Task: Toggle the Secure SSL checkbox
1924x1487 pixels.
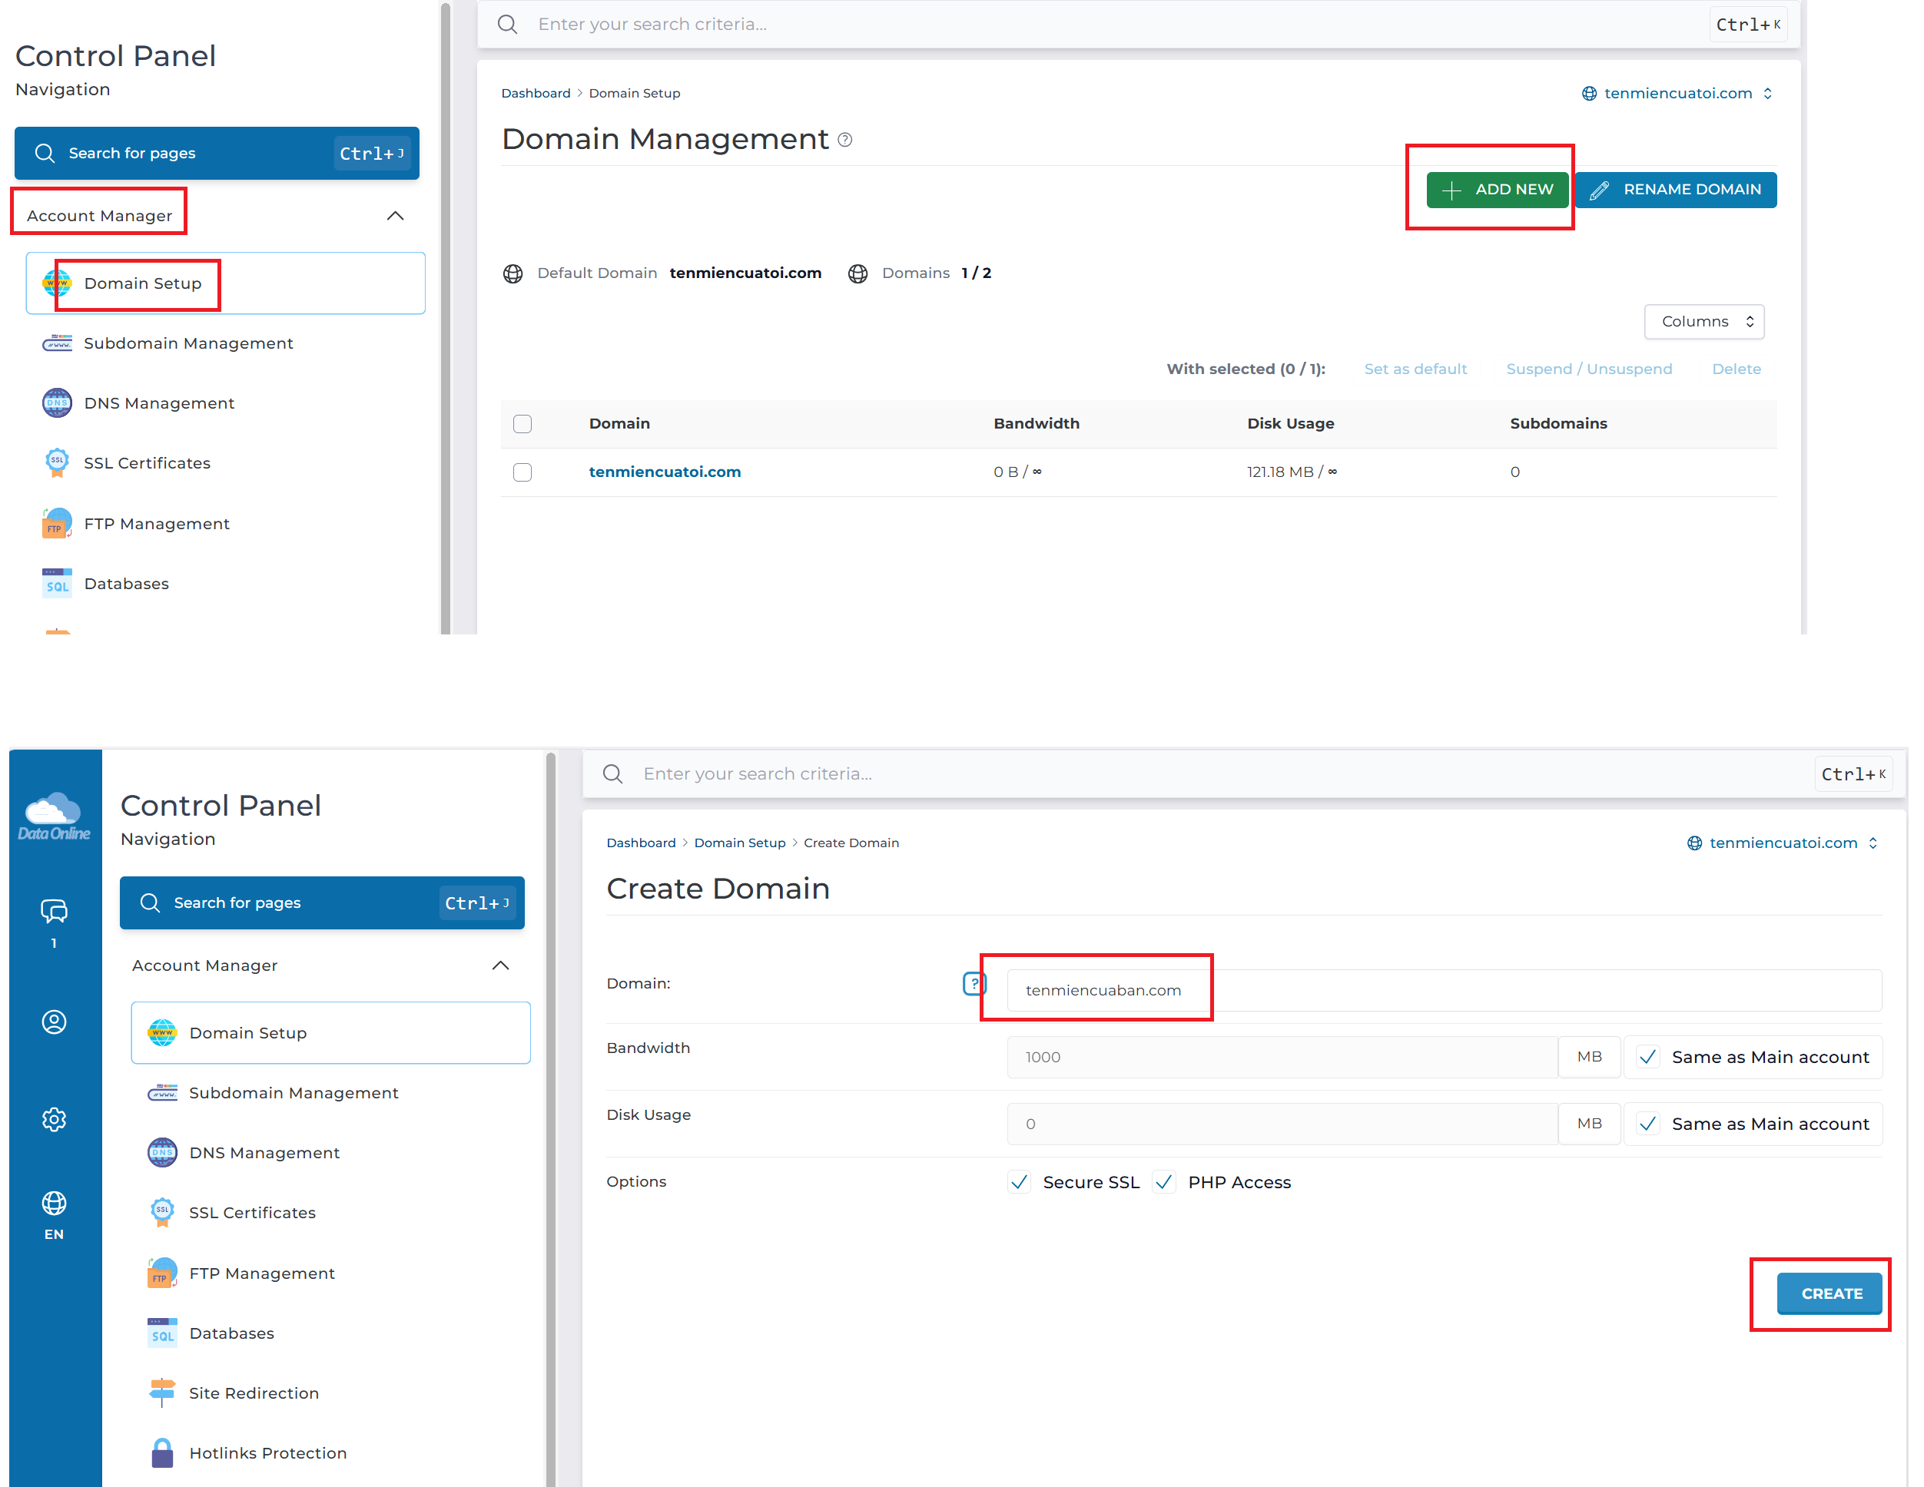Action: (x=1020, y=1181)
